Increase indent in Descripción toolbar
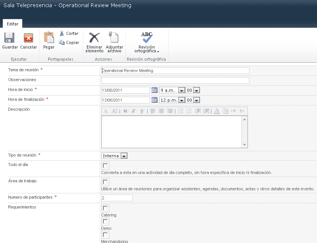Screen dimensions: 317x243 [x=206, y=111]
